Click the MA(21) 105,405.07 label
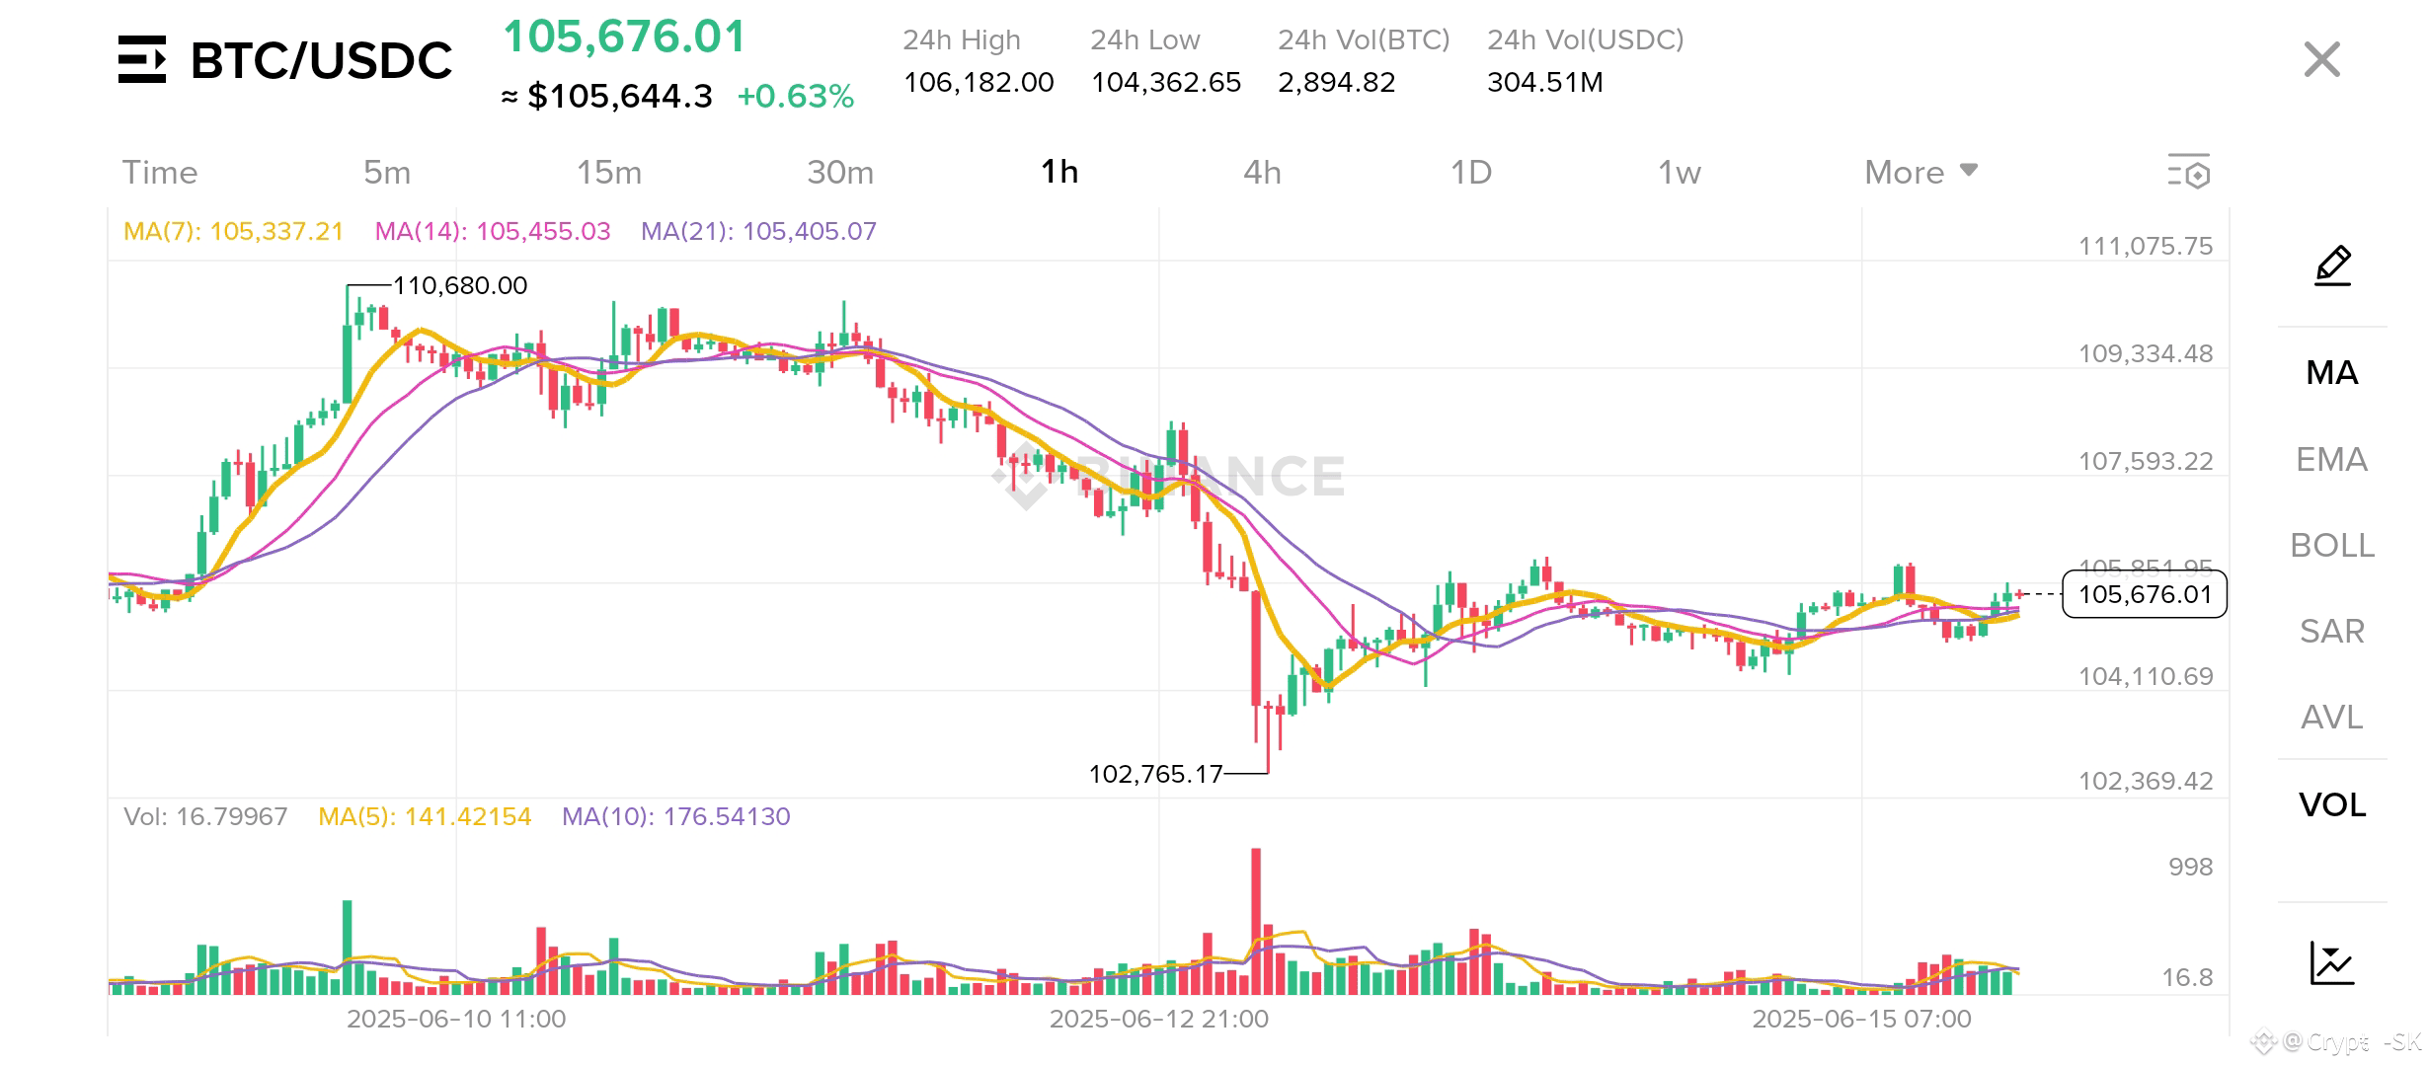This screenshot has width=2429, height=1066. coord(758,231)
